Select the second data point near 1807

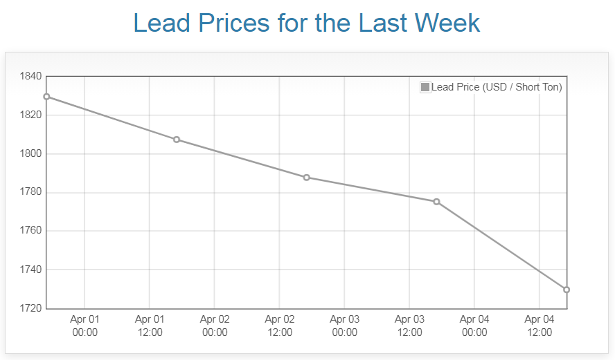[x=177, y=140]
